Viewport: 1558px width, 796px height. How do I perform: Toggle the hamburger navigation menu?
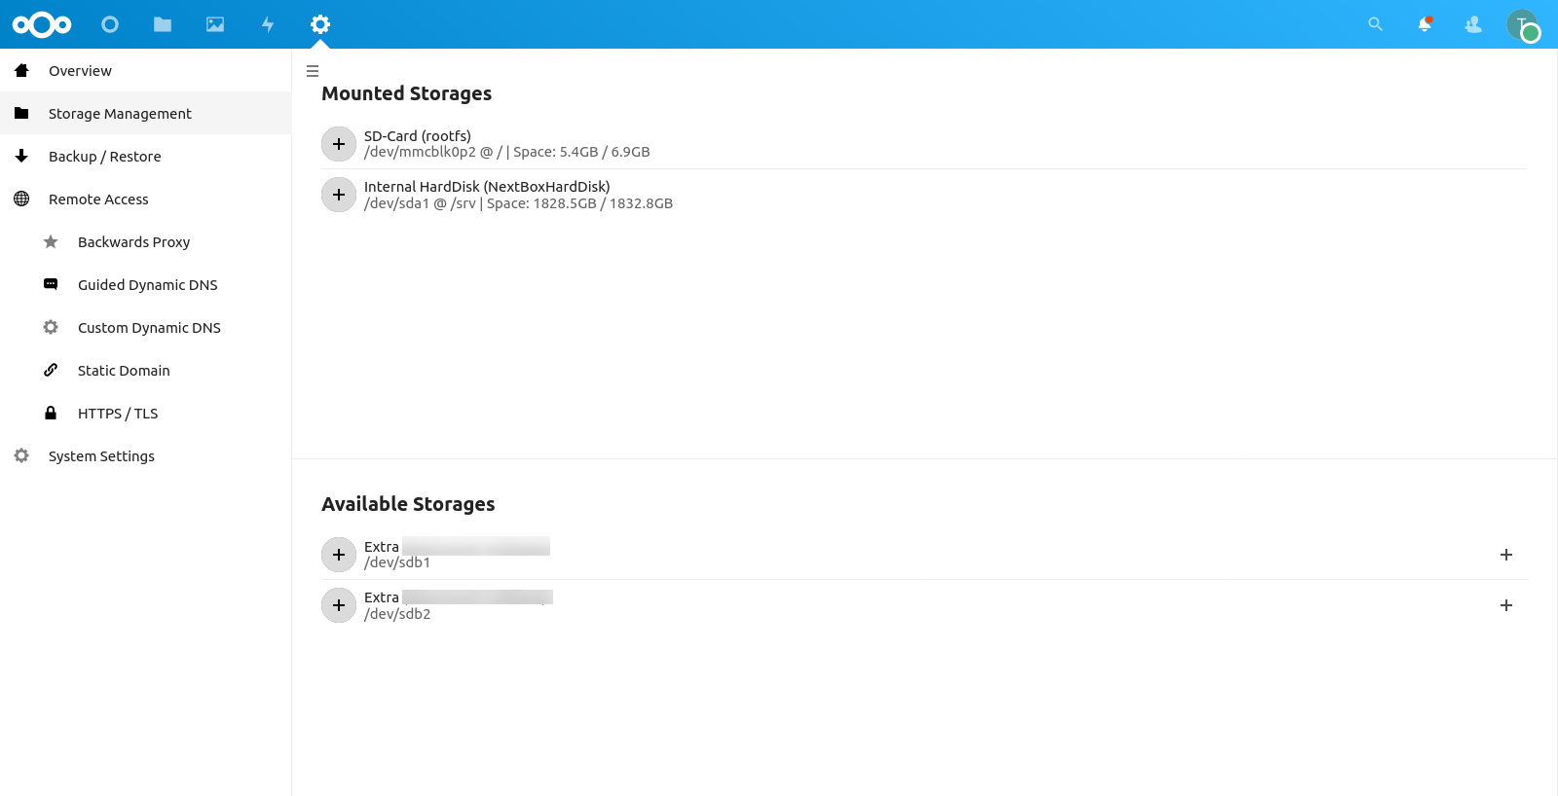[313, 71]
